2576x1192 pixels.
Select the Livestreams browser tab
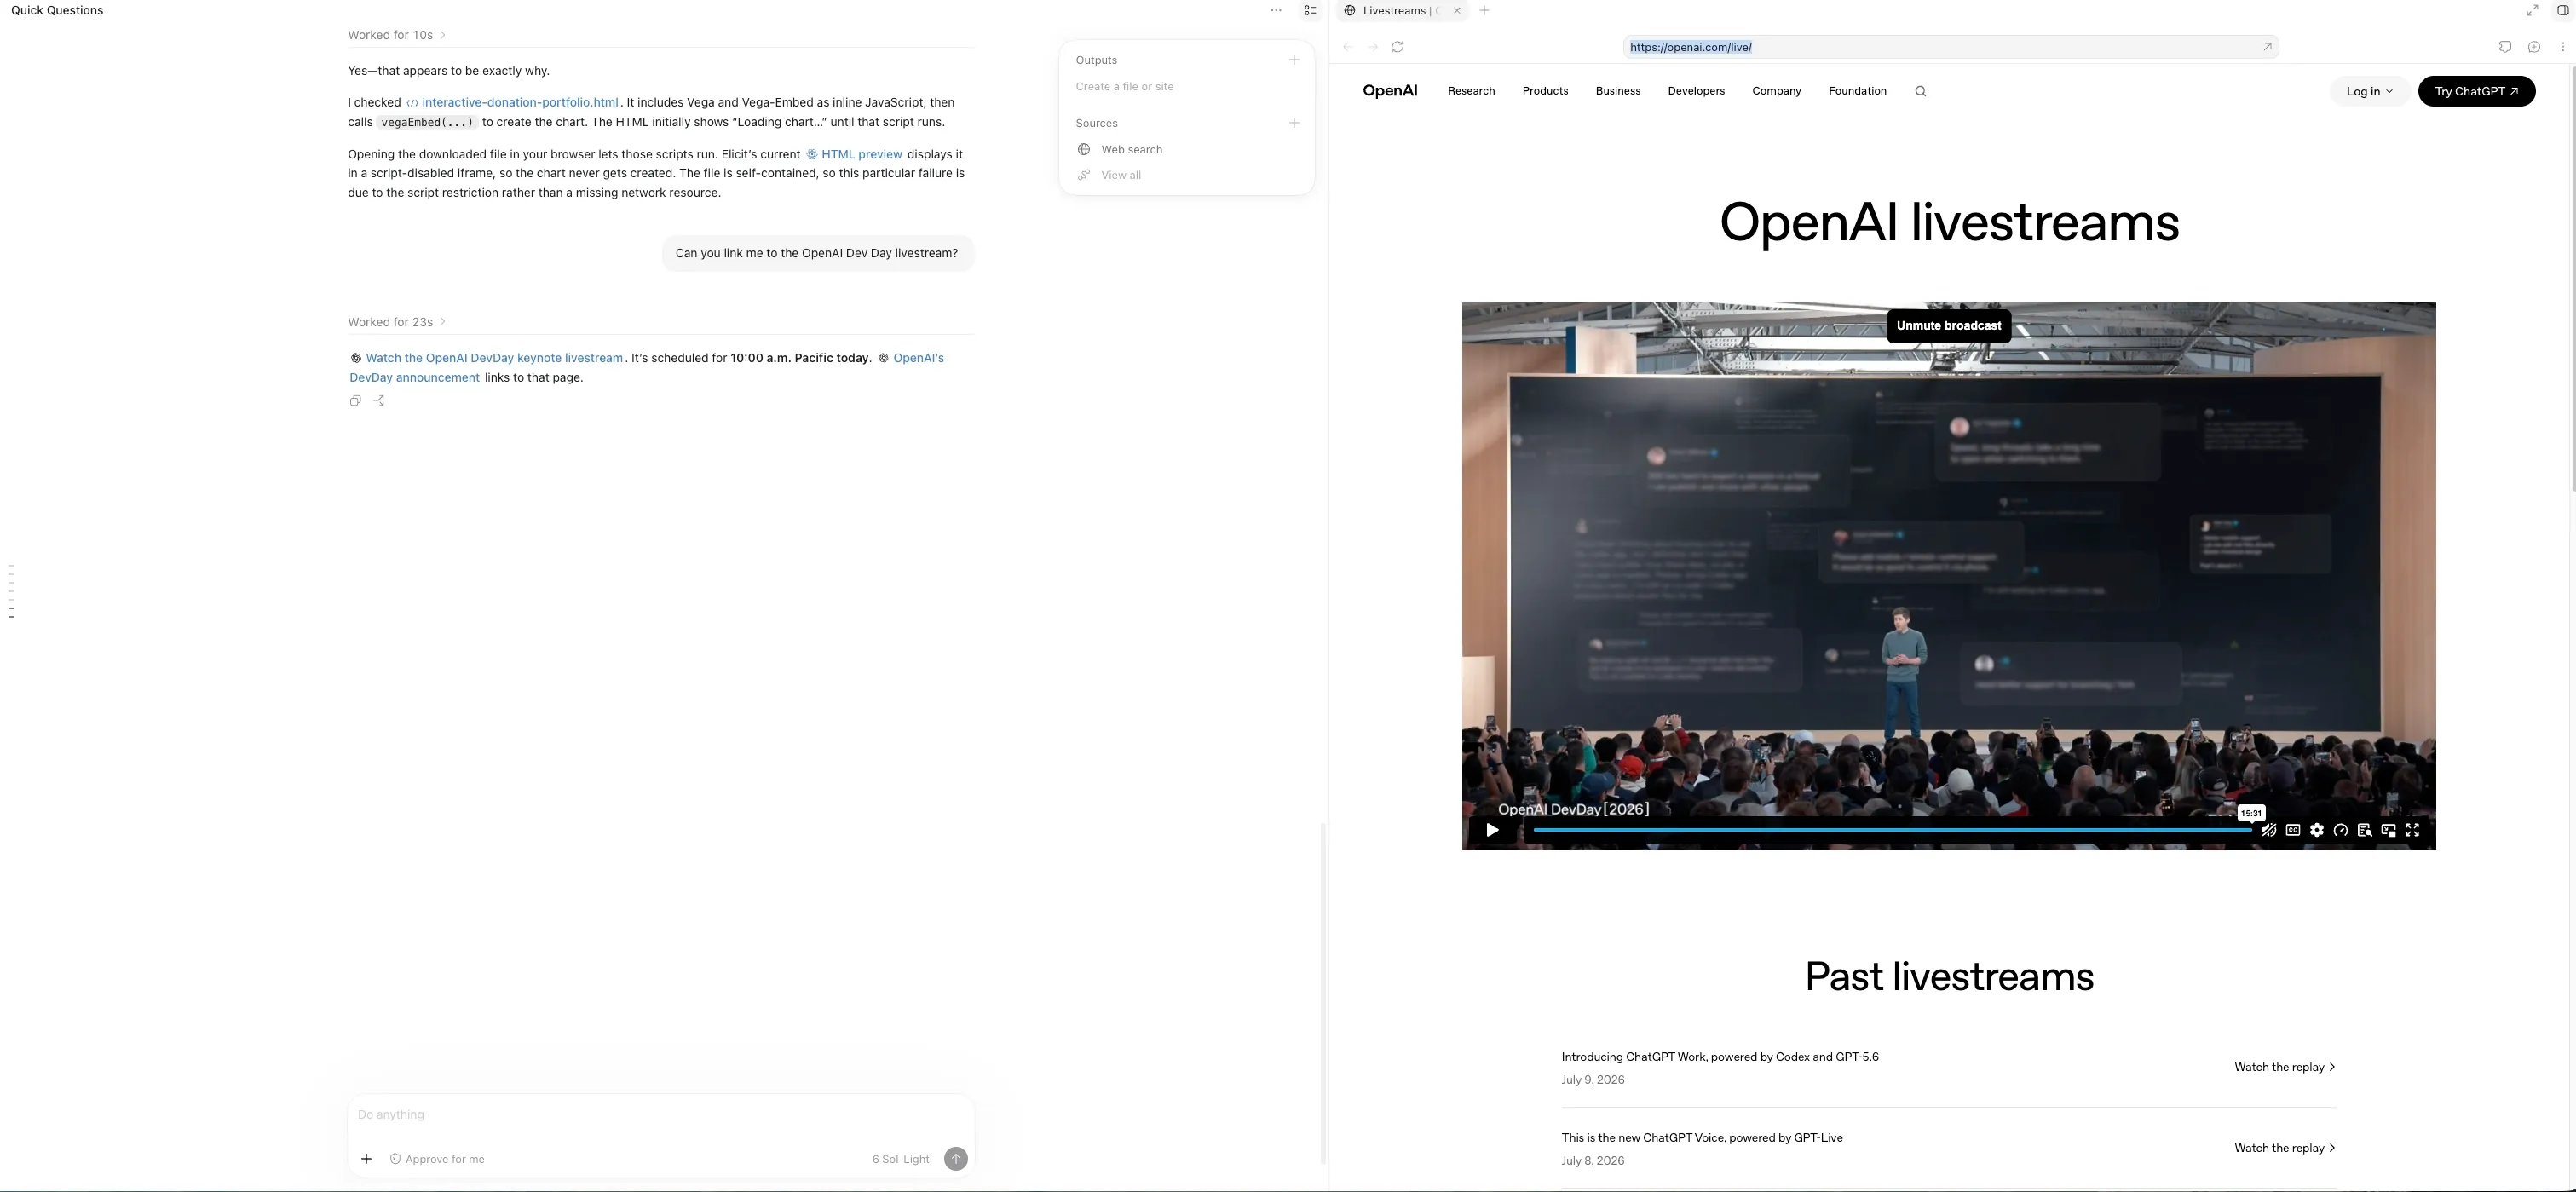1401,11
